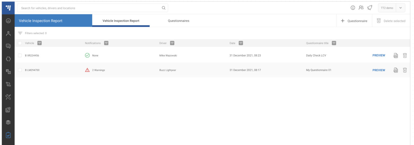Click the Filters selected filter icon
The width and height of the screenshot is (414, 145).
20,33
